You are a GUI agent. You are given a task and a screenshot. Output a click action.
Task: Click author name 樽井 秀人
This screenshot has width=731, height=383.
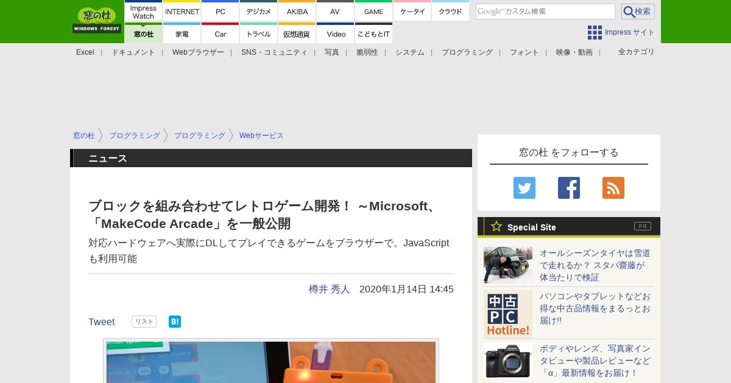(x=330, y=289)
